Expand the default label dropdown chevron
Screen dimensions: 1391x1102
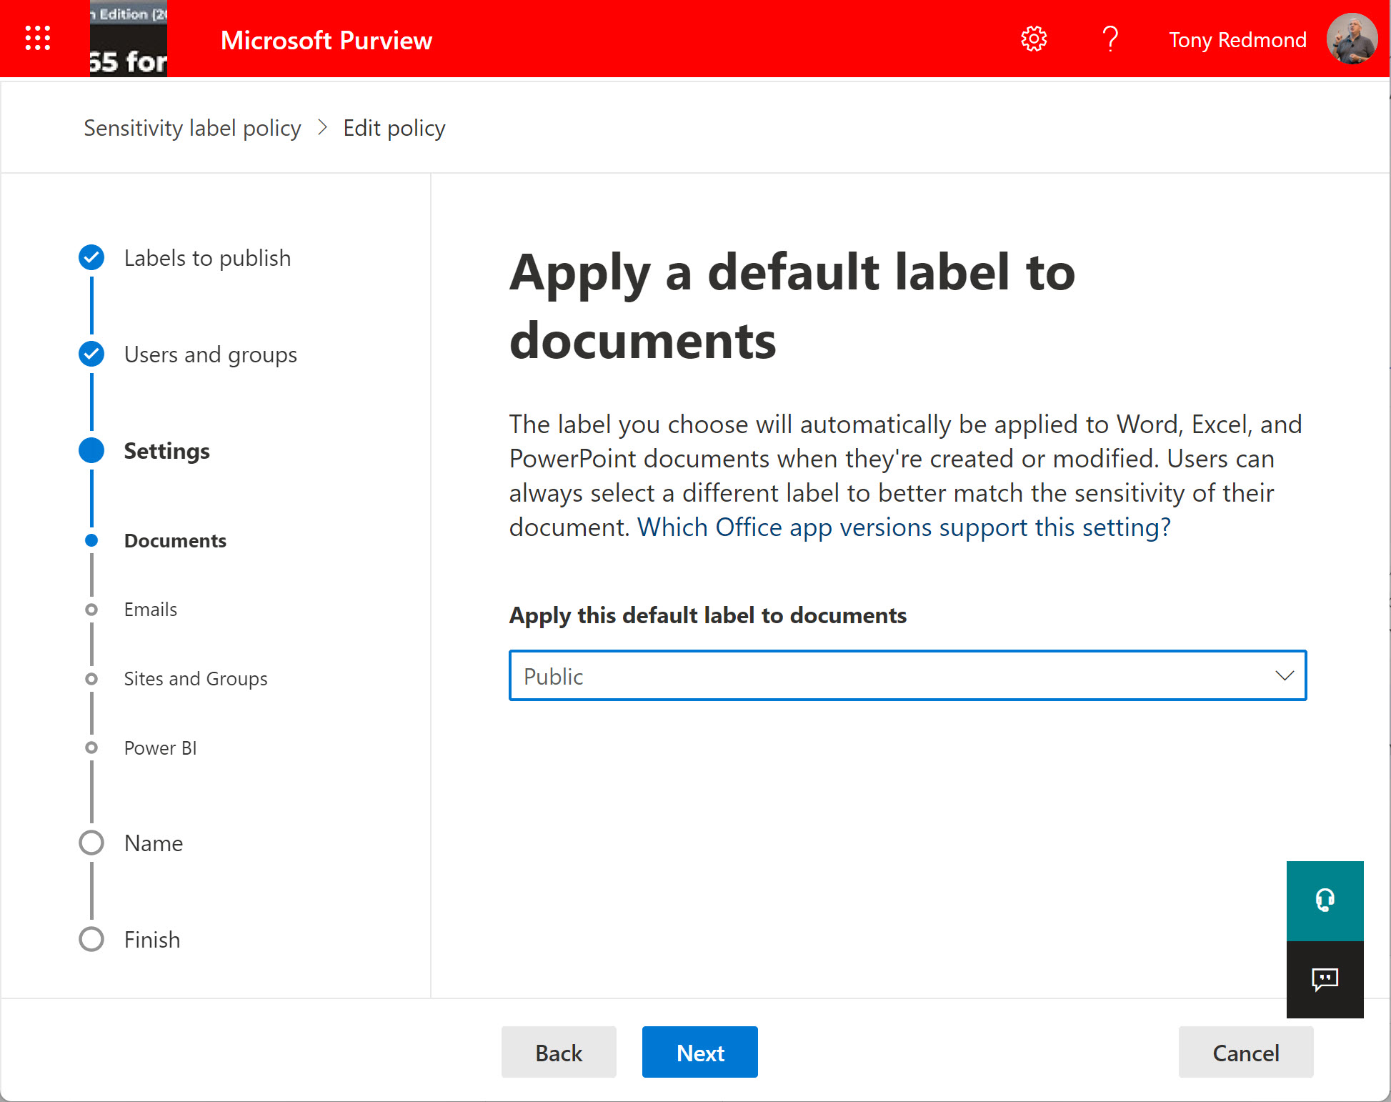click(x=1284, y=675)
